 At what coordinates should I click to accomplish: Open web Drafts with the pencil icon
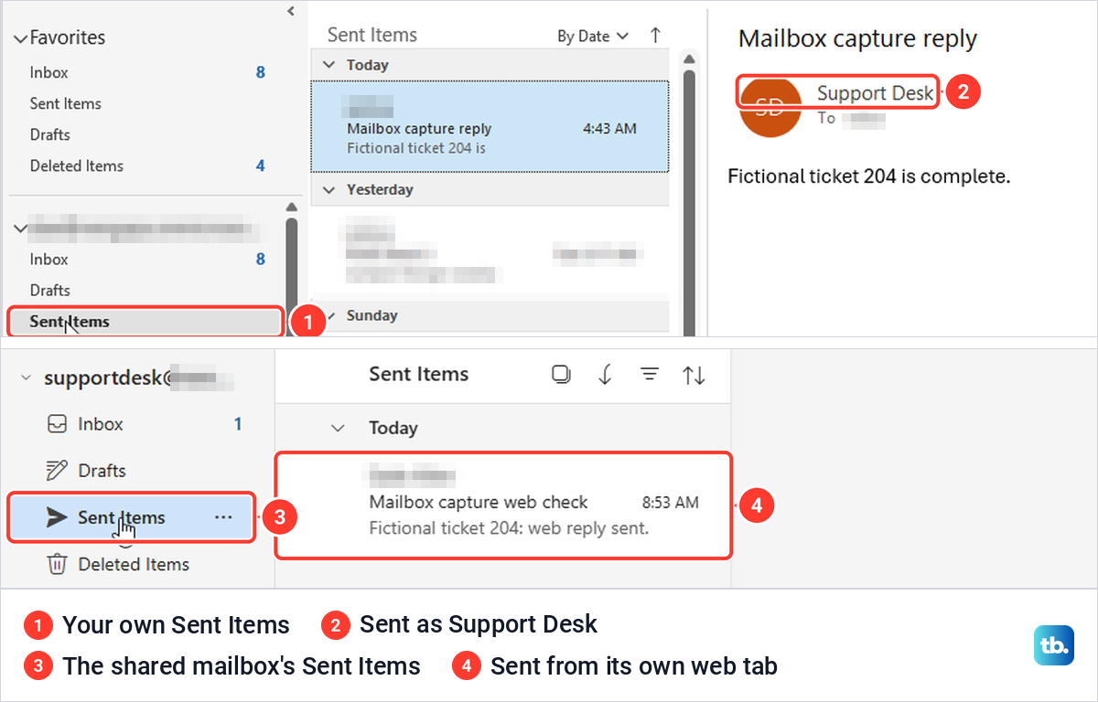(x=57, y=471)
